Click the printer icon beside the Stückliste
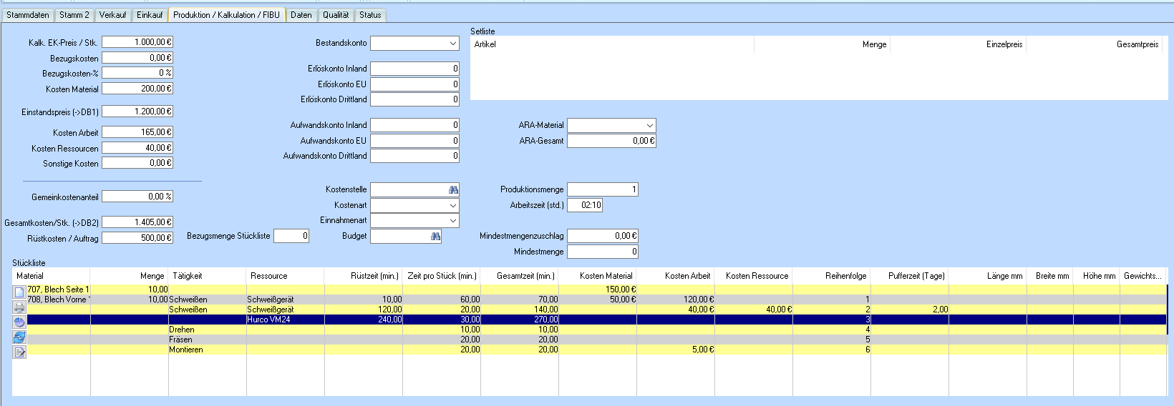 [19, 307]
